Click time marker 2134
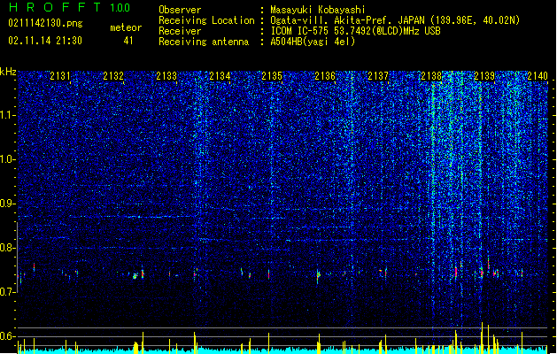The image size is (557, 354). (x=220, y=75)
